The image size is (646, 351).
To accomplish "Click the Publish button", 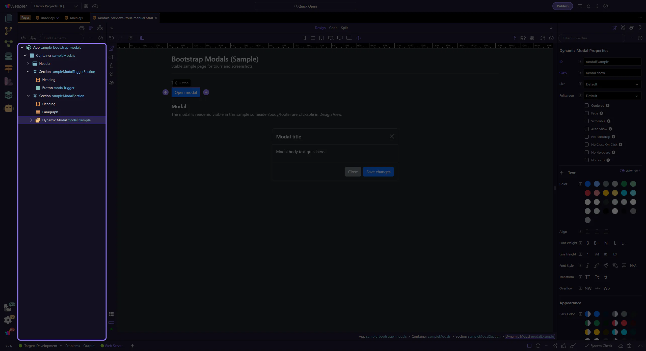I will (x=562, y=6).
